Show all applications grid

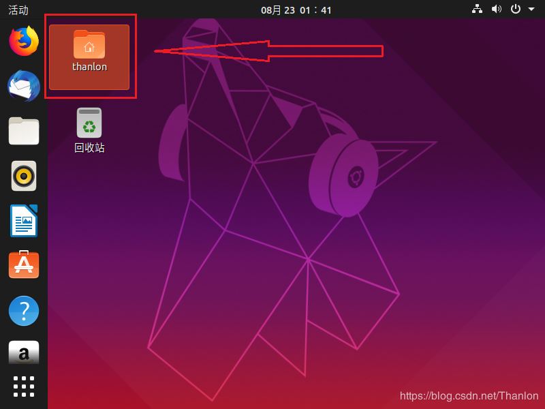(x=24, y=387)
